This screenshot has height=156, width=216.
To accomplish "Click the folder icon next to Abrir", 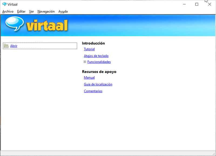I will [x=6, y=46].
